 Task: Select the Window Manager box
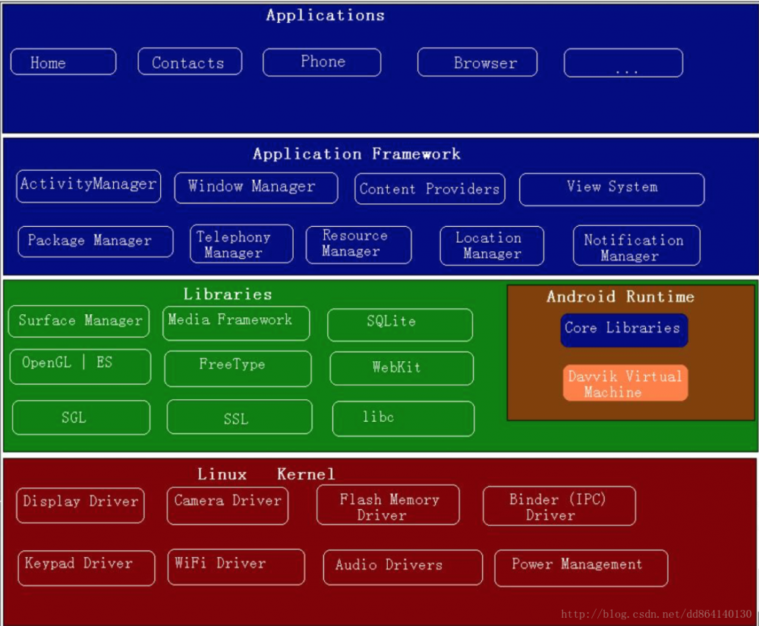[256, 187]
